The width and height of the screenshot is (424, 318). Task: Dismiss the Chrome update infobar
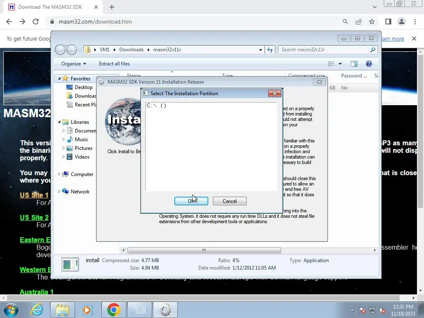(414, 39)
